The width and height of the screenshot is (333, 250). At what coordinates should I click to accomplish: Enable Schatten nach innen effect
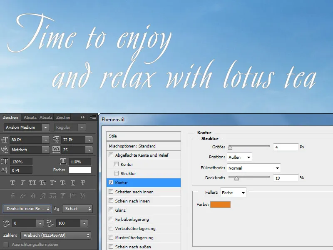pos(111,192)
